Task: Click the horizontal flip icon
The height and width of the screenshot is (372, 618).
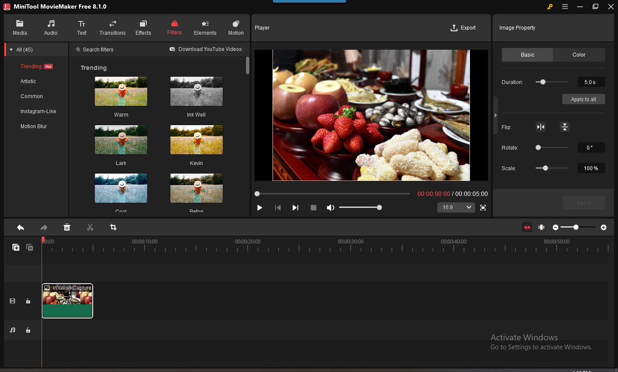Action: (x=541, y=127)
